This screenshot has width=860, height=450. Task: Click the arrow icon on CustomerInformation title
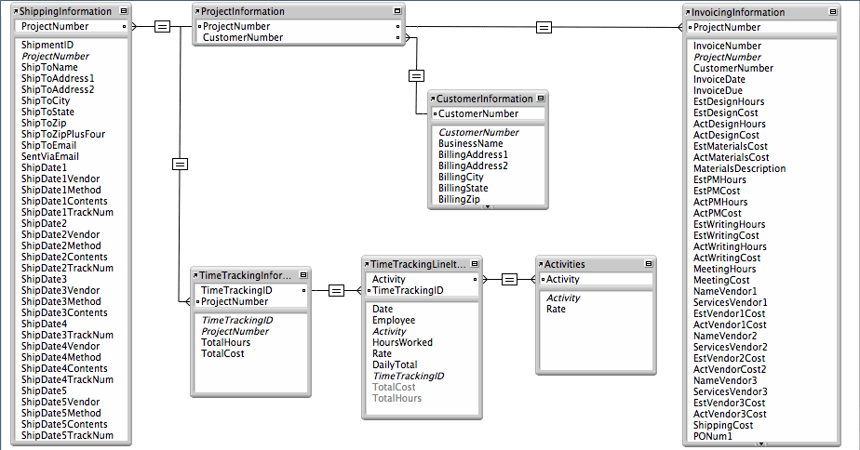click(x=434, y=99)
